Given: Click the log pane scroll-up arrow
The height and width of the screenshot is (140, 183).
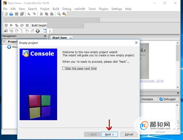Looking at the screenshot, I should coord(177,105).
